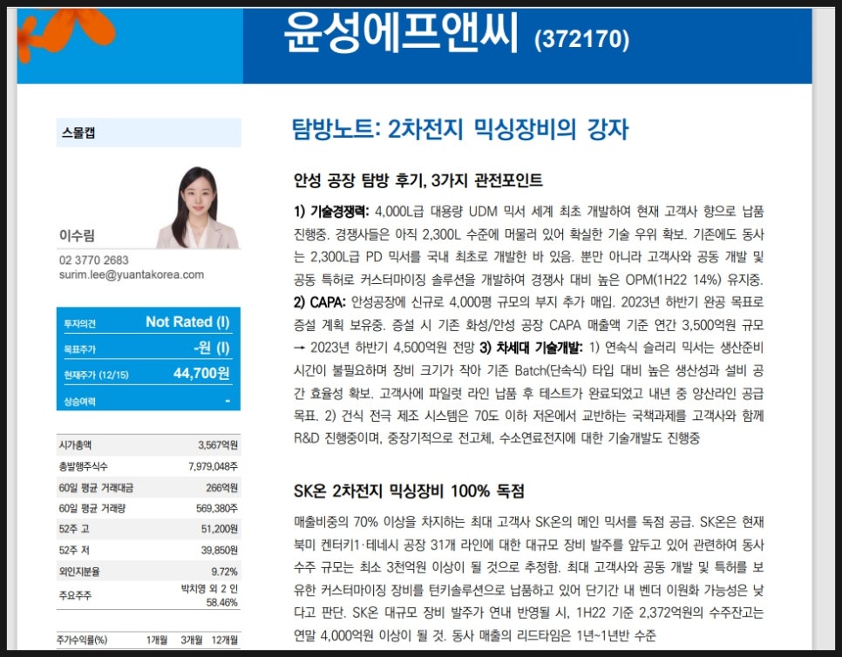Select the bold label 1) 기술경쟁력:
The width and height of the screenshot is (842, 657).
[331, 212]
